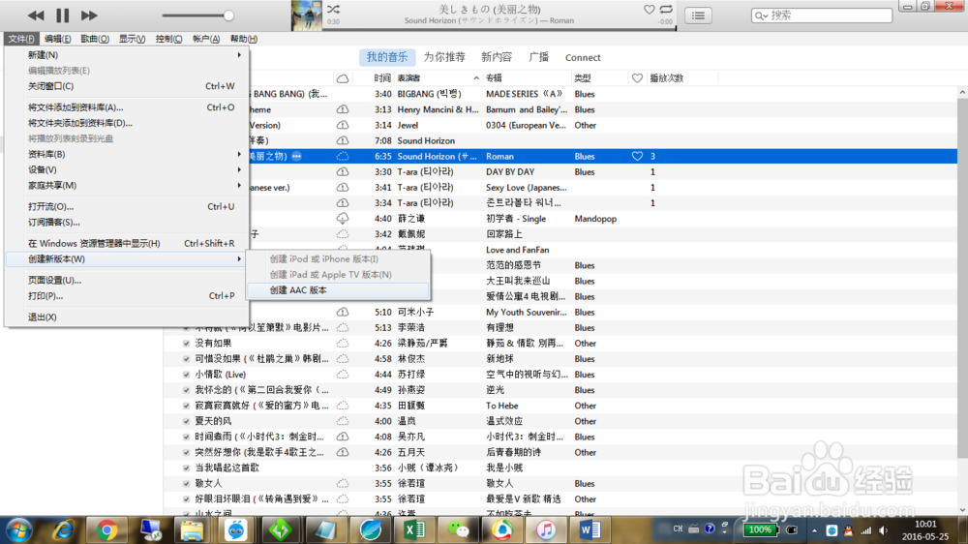Viewport: 968px width, 544px height.
Task: Skip to the next track
Action: 89,15
